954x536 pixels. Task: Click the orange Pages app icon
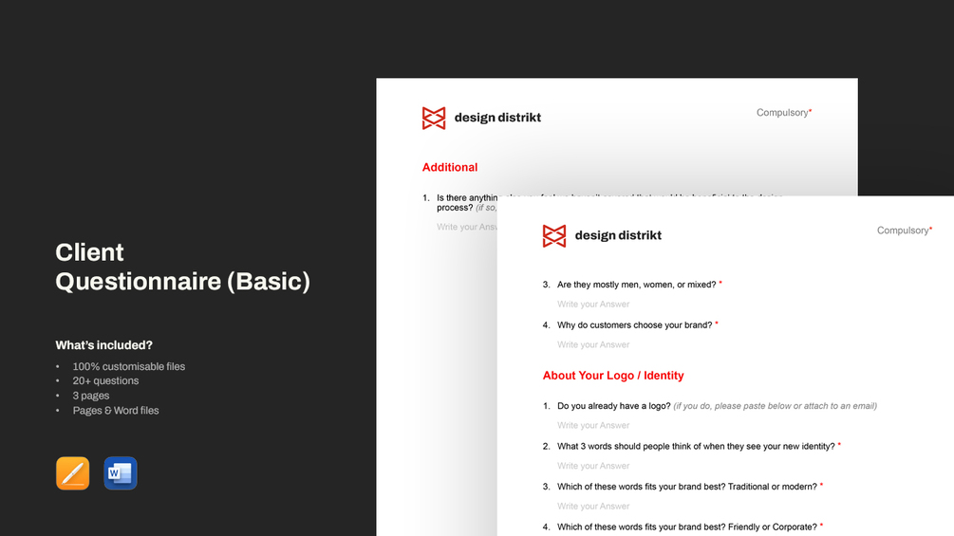click(72, 472)
